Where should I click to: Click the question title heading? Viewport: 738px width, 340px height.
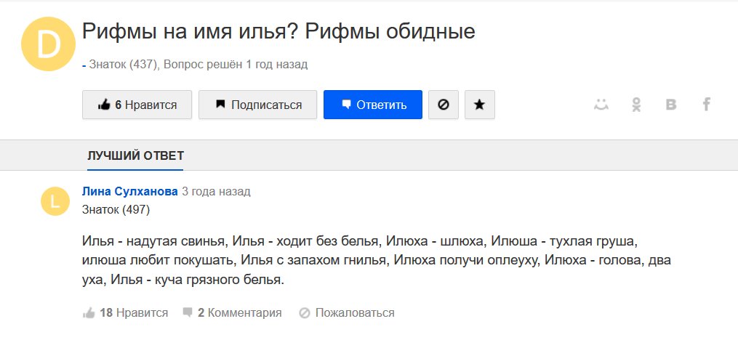tap(278, 31)
